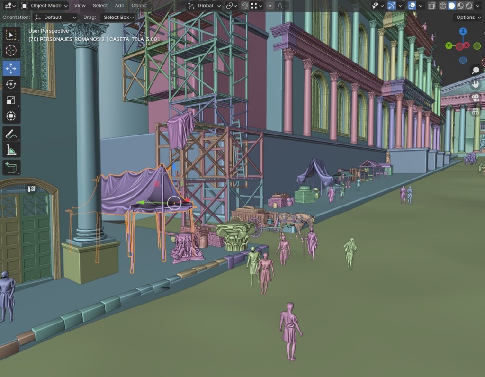The width and height of the screenshot is (485, 377).
Task: Select the Measure tool
Action: [10, 150]
